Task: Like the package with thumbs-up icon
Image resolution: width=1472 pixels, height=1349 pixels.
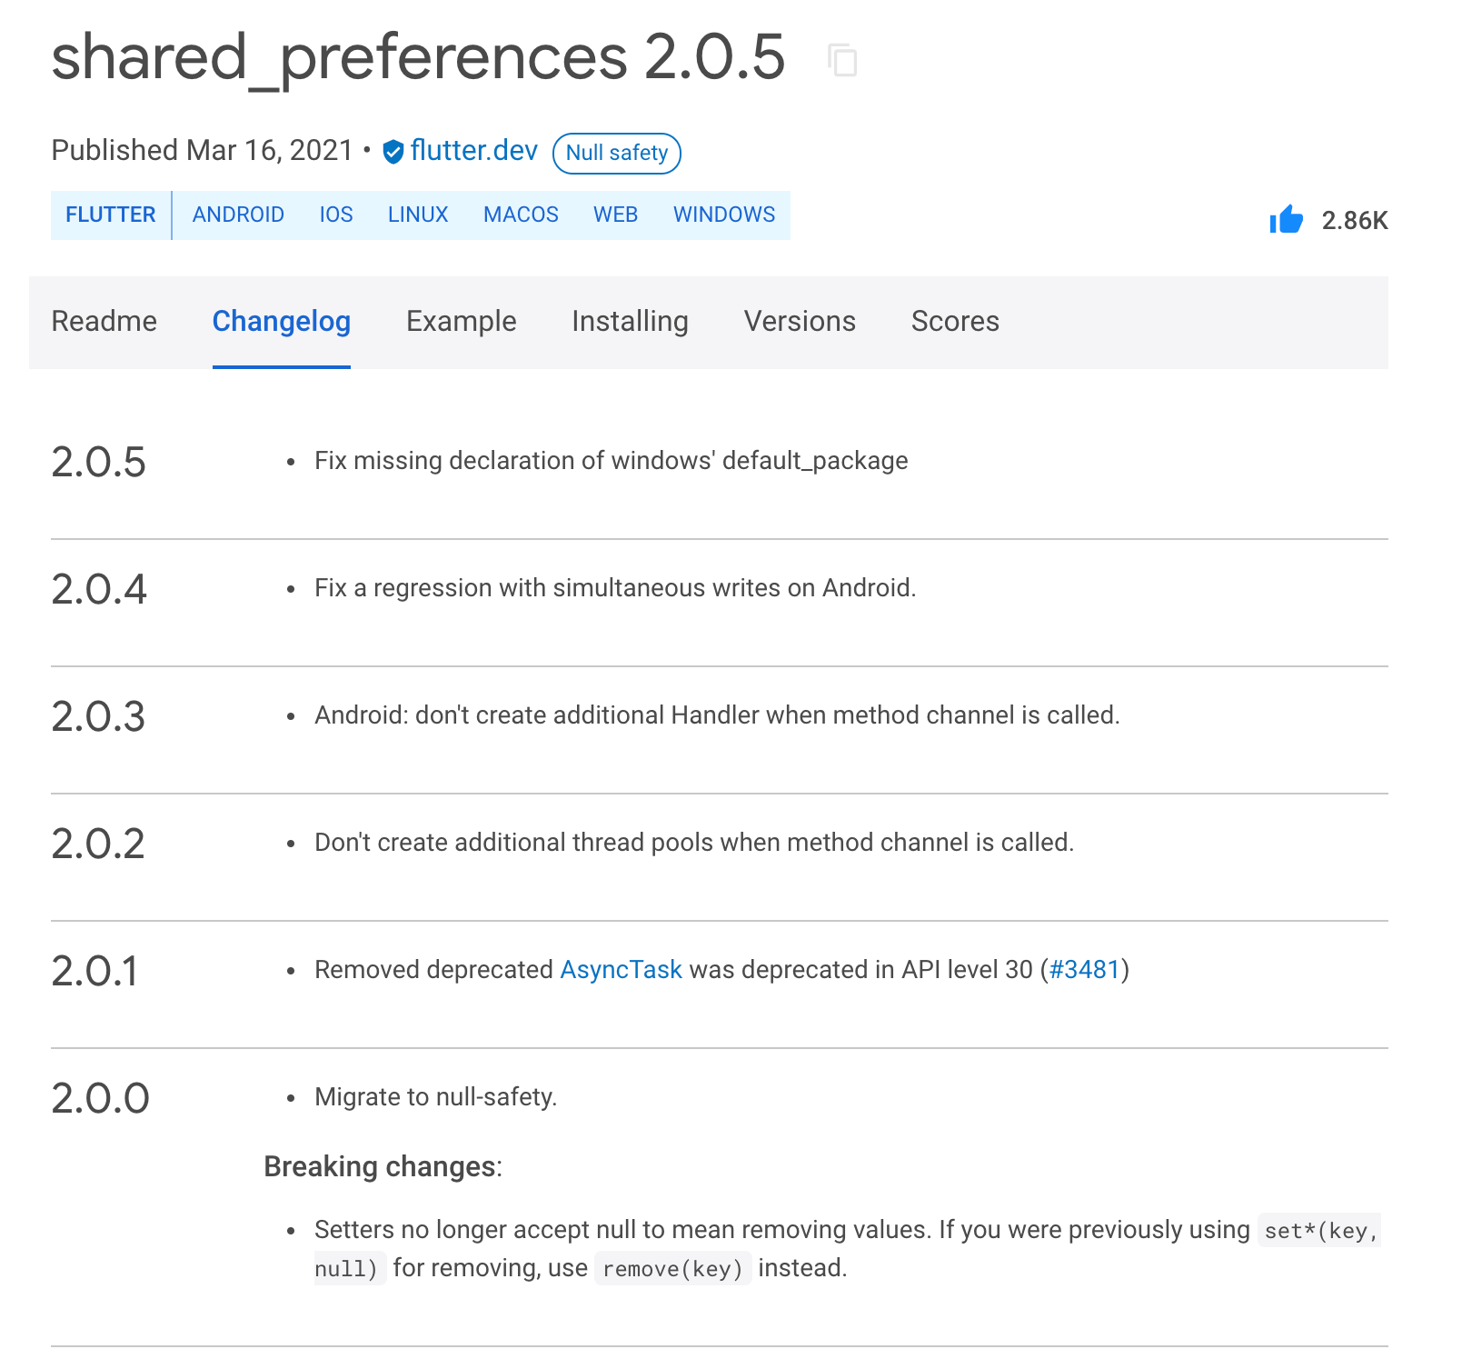Action: pos(1286,219)
